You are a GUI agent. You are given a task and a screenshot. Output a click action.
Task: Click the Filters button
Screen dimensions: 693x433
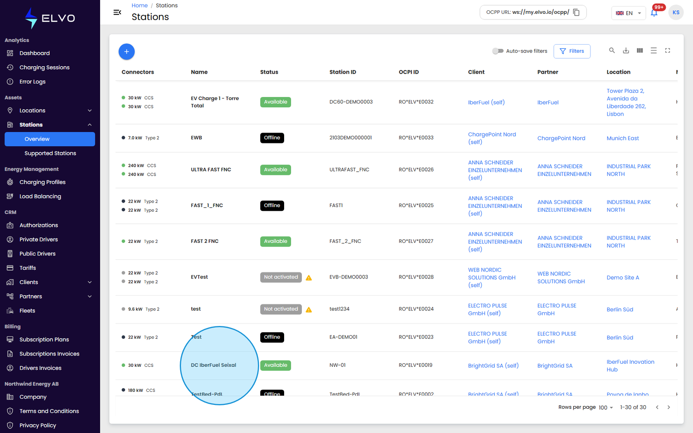[572, 51]
